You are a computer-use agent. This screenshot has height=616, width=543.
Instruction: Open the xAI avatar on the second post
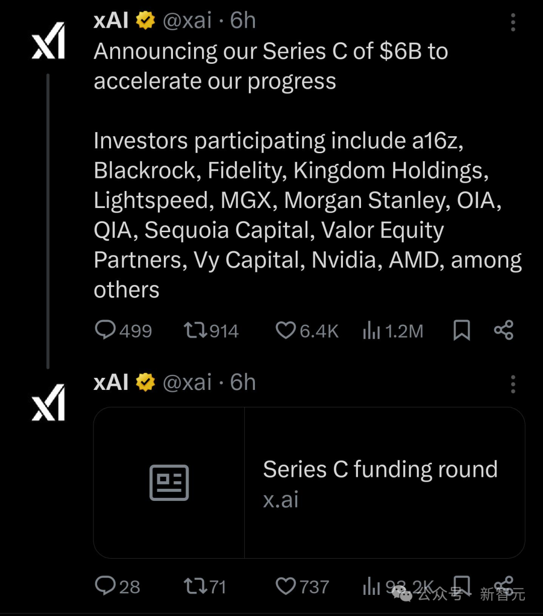click(x=49, y=402)
